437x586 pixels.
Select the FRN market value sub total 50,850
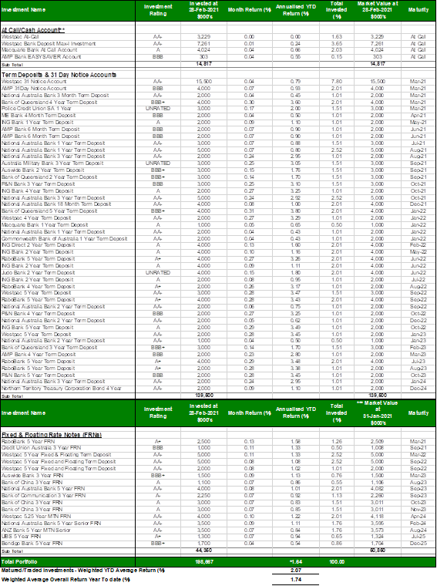tap(378, 551)
